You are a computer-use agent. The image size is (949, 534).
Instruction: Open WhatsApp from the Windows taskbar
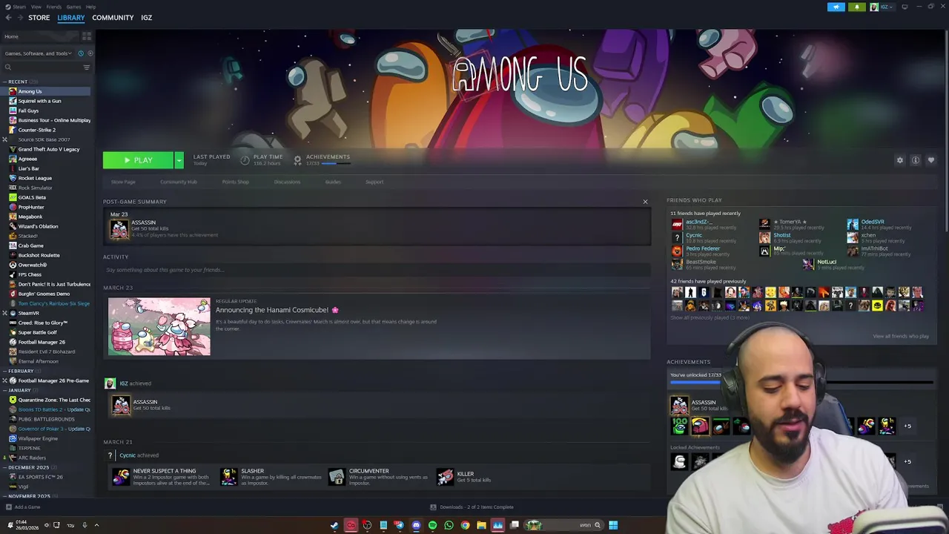click(x=449, y=525)
